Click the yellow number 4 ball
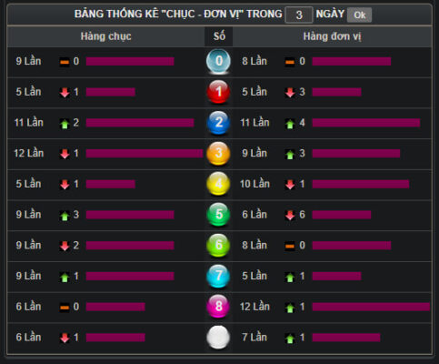This screenshot has height=364, width=439. click(218, 184)
